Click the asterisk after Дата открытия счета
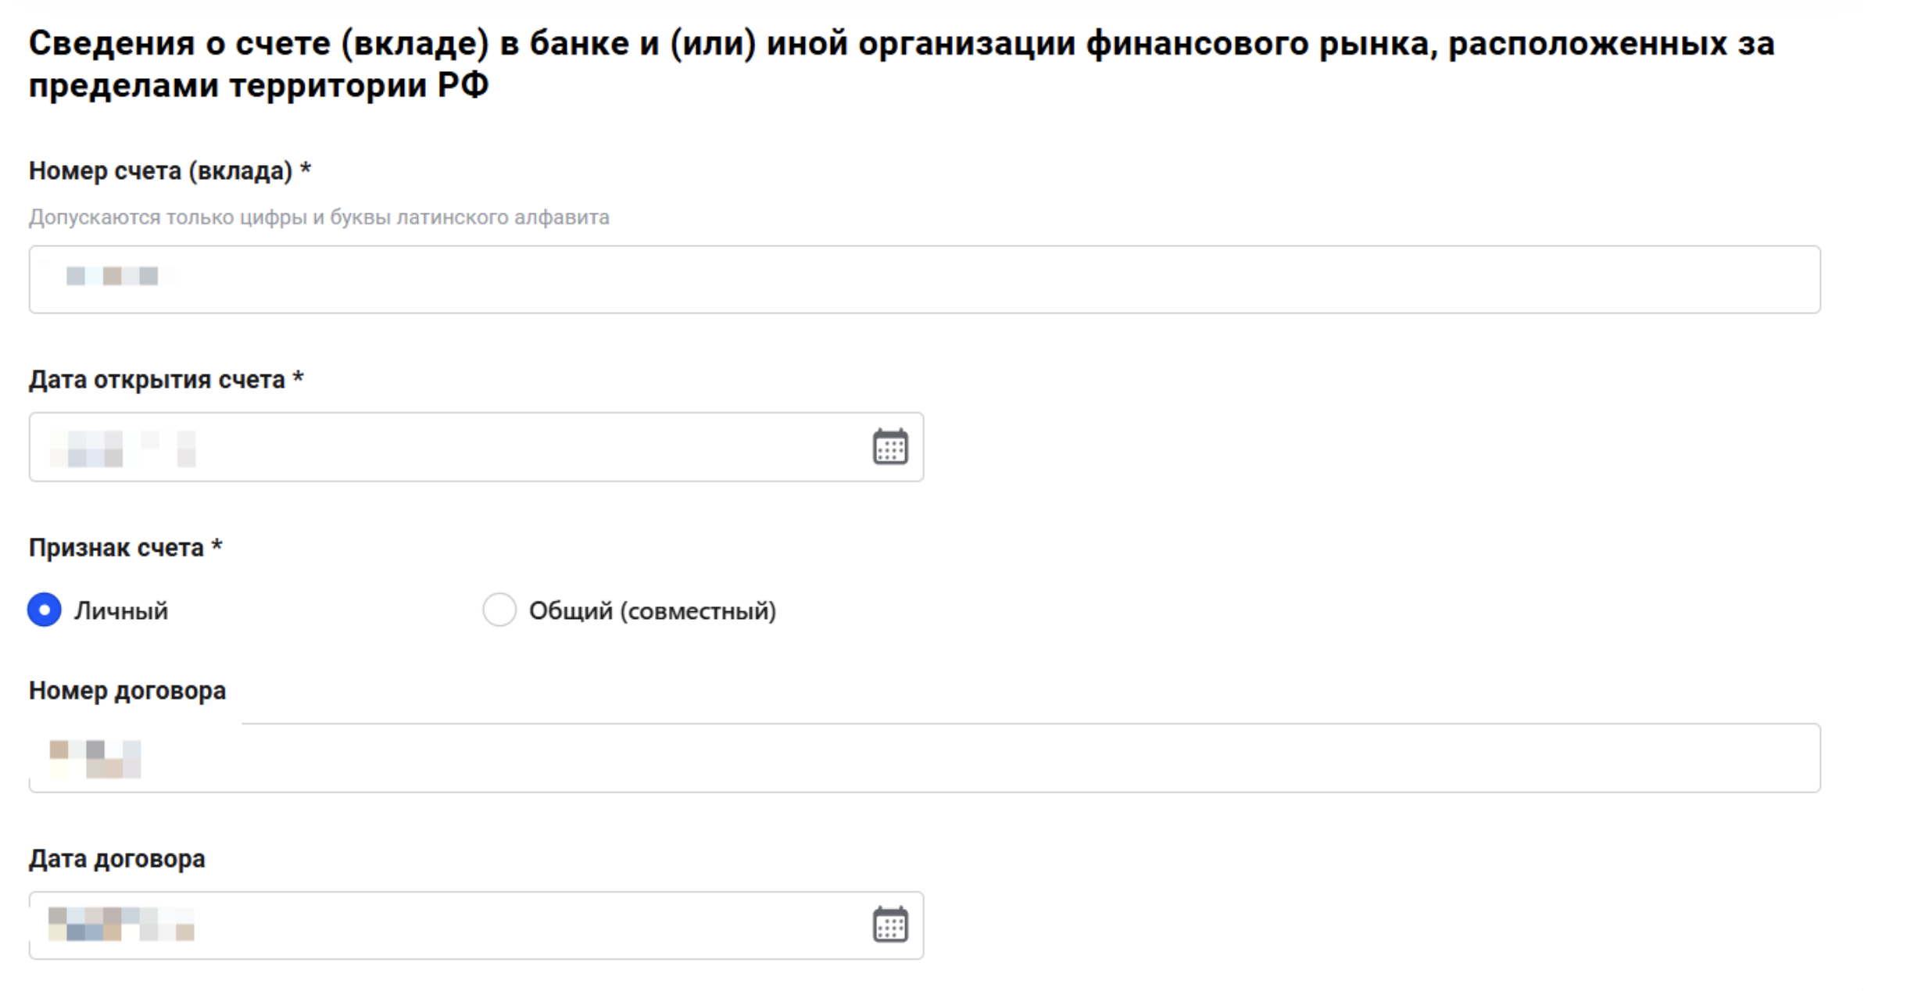 298,378
